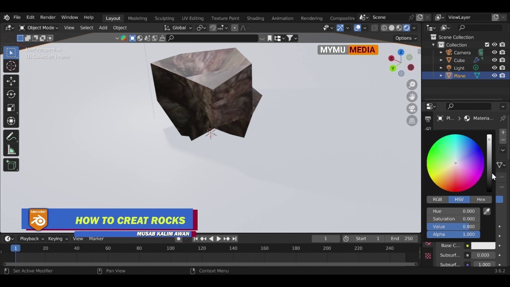Click the zoom view magnifier icon
The width and height of the screenshot is (510, 287).
point(412,85)
